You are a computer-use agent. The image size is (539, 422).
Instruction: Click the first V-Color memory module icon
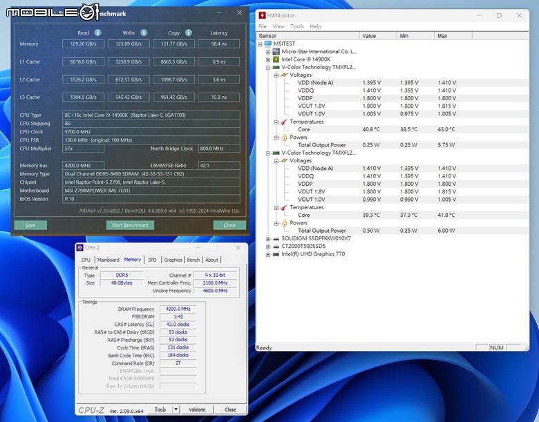pos(276,68)
